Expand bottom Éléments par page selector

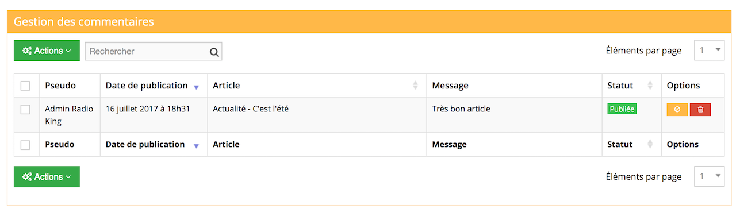(709, 176)
